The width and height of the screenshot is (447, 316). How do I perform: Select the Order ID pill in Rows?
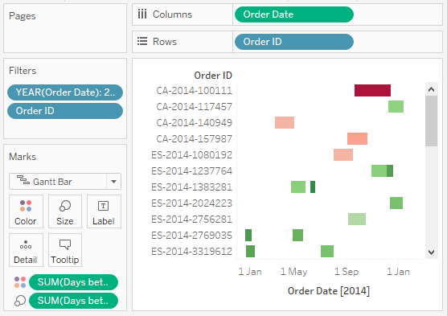294,42
